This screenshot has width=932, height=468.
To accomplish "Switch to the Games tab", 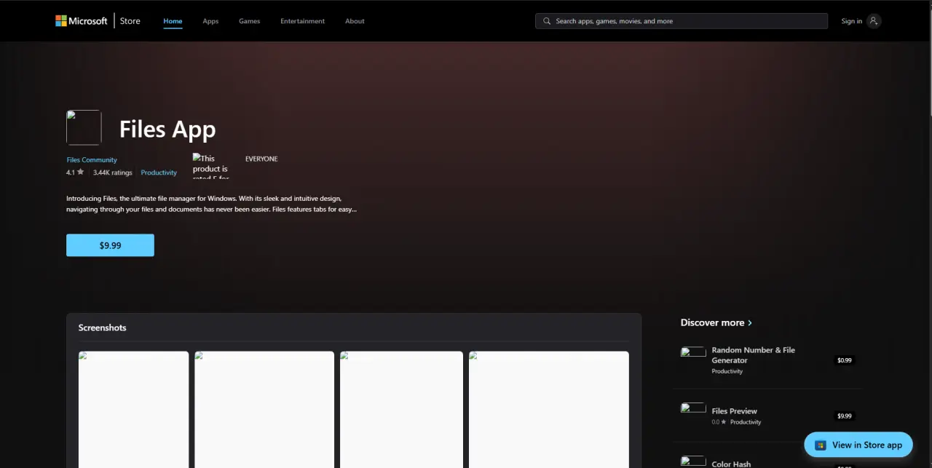I will click(249, 21).
